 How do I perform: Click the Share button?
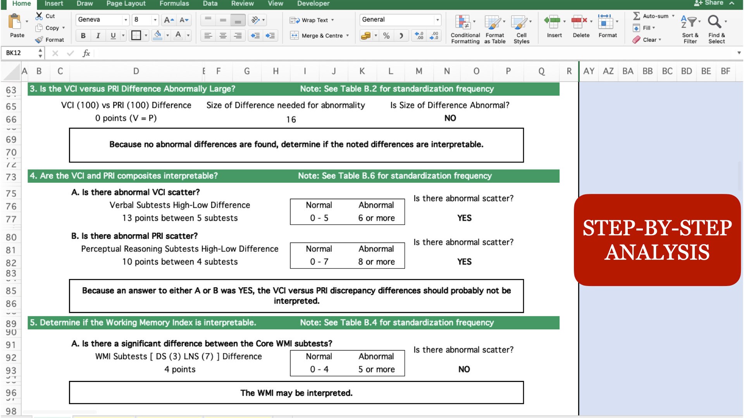[713, 2]
